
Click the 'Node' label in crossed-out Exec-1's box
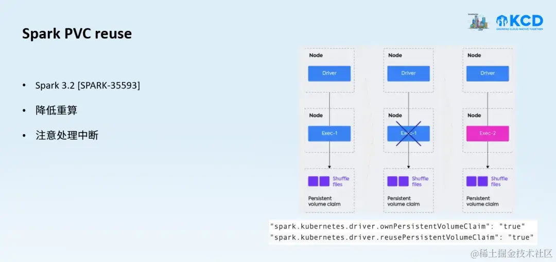click(x=395, y=116)
